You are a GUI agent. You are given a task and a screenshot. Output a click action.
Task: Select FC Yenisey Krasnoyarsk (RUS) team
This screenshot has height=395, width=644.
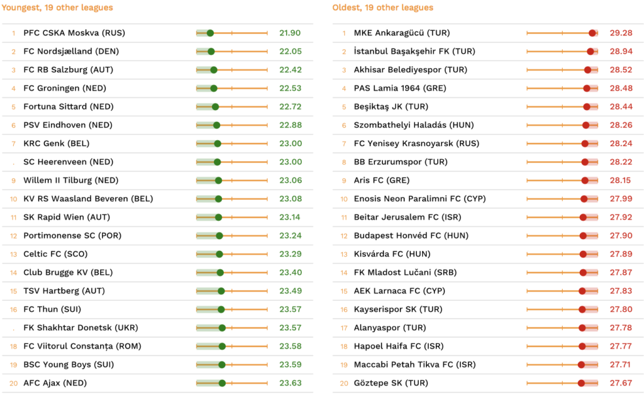click(416, 143)
